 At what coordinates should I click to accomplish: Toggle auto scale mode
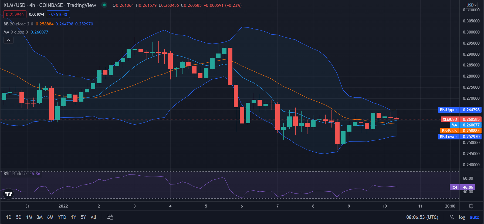point(475,217)
